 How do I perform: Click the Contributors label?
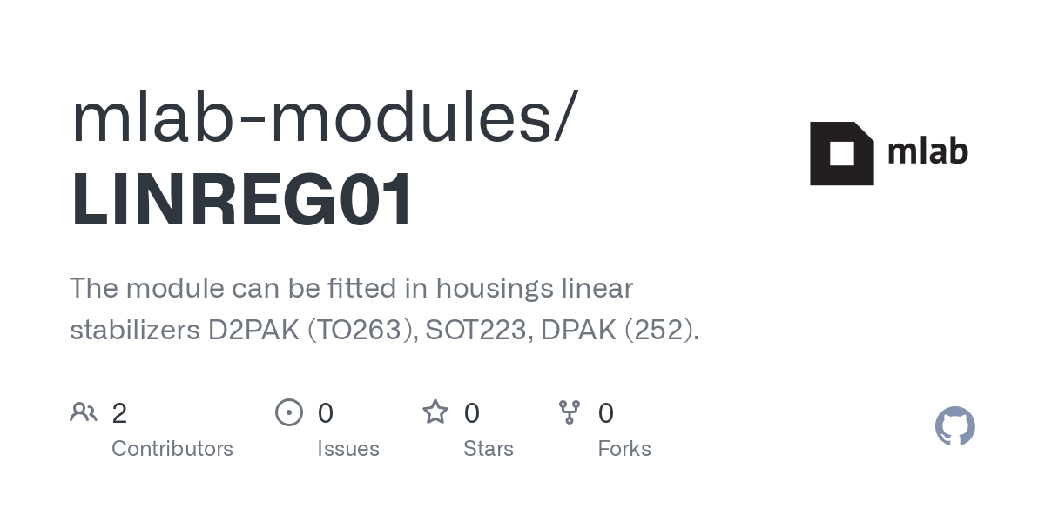click(x=172, y=449)
